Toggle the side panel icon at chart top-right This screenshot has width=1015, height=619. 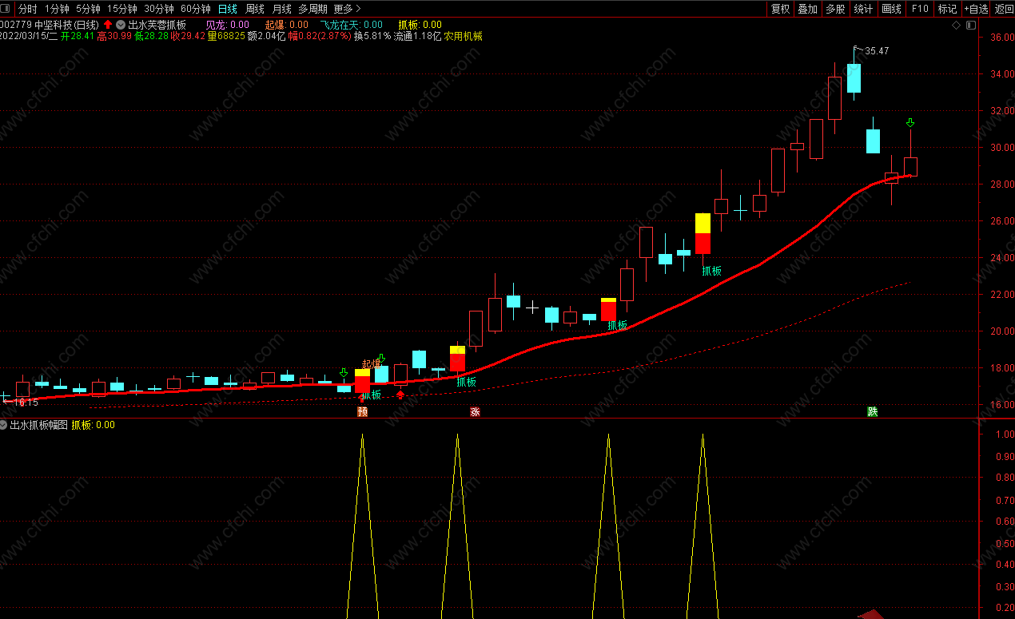click(970, 26)
